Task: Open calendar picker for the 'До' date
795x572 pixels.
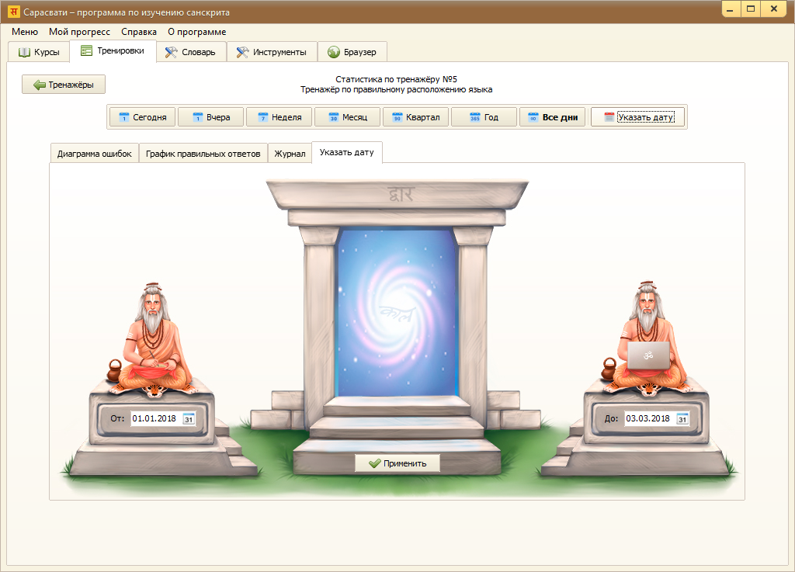Action: (682, 419)
